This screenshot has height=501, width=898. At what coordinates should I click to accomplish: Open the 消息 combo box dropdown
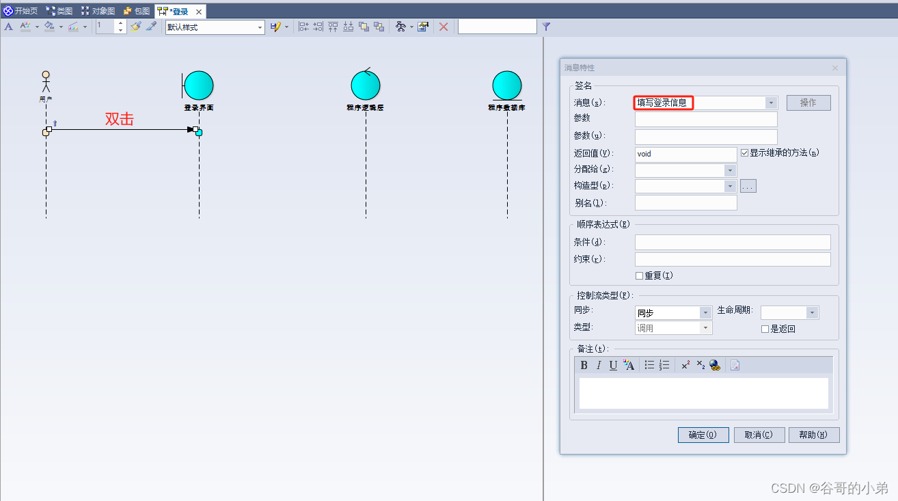(x=771, y=103)
